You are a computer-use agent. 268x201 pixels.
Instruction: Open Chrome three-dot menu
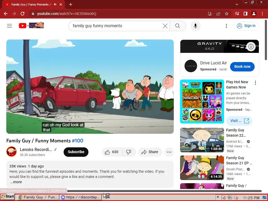262,14
